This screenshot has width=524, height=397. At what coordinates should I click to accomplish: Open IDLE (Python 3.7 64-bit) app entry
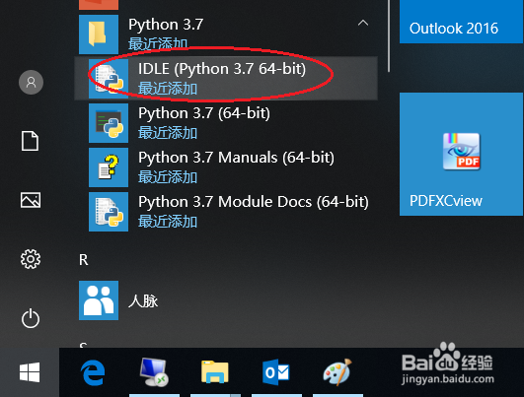click(x=226, y=79)
